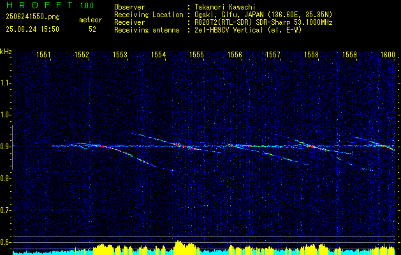Click the 0.7 kHz axis label

[5, 210]
